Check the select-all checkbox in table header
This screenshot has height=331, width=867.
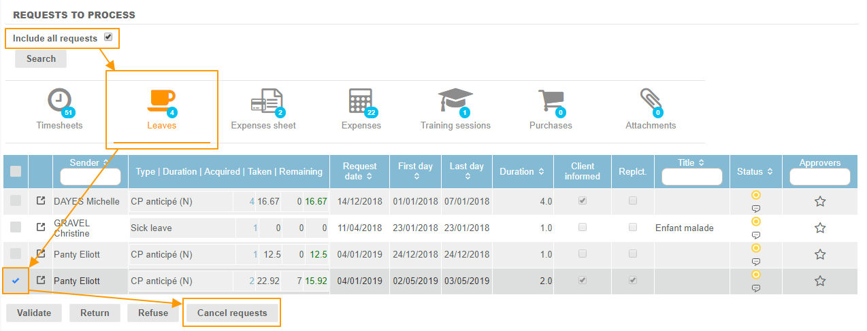point(16,171)
